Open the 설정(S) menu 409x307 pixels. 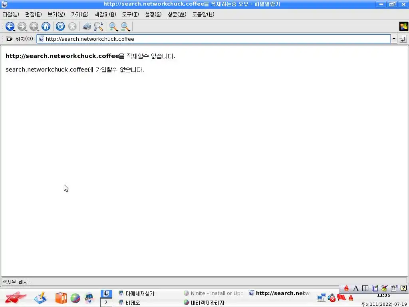(x=153, y=14)
